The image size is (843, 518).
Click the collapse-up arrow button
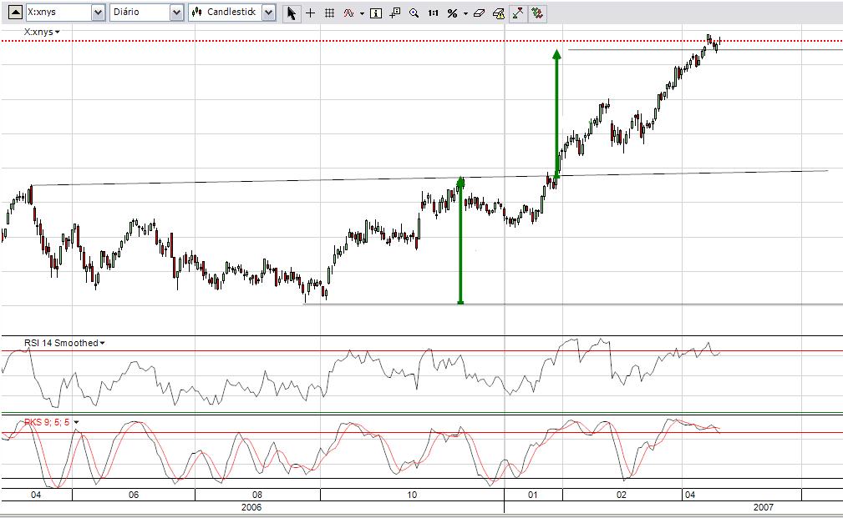pos(15,12)
